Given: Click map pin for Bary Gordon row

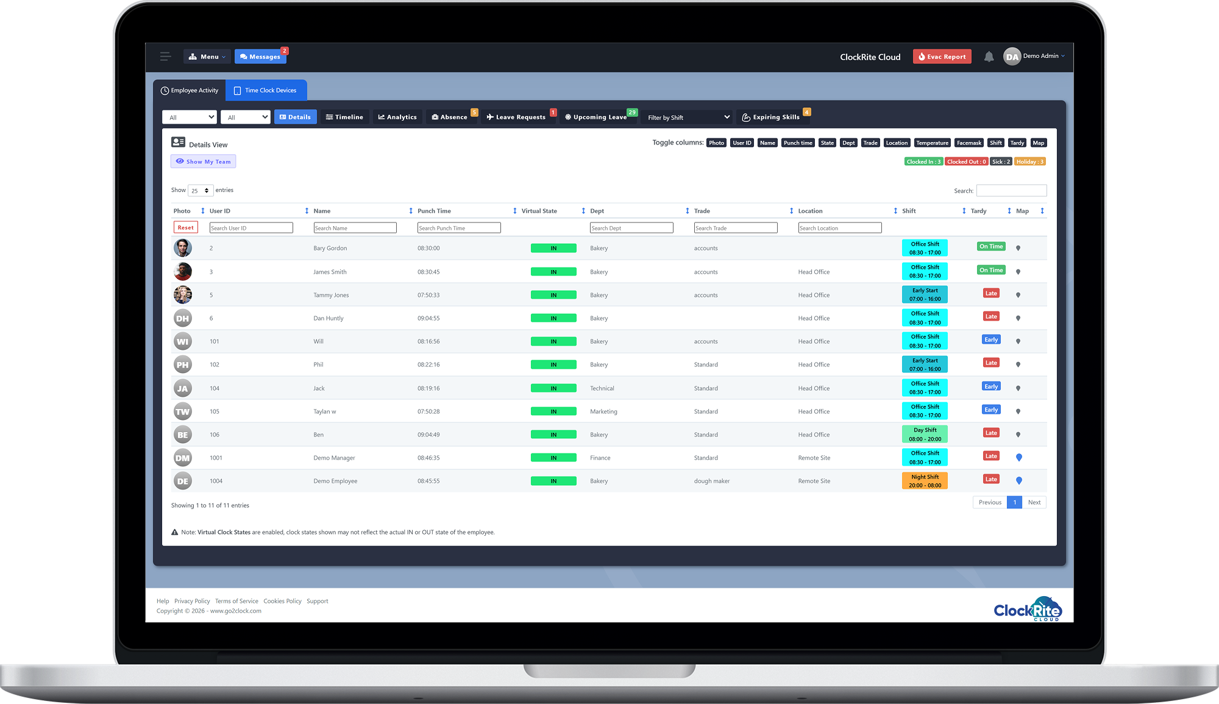Looking at the screenshot, I should [x=1018, y=248].
